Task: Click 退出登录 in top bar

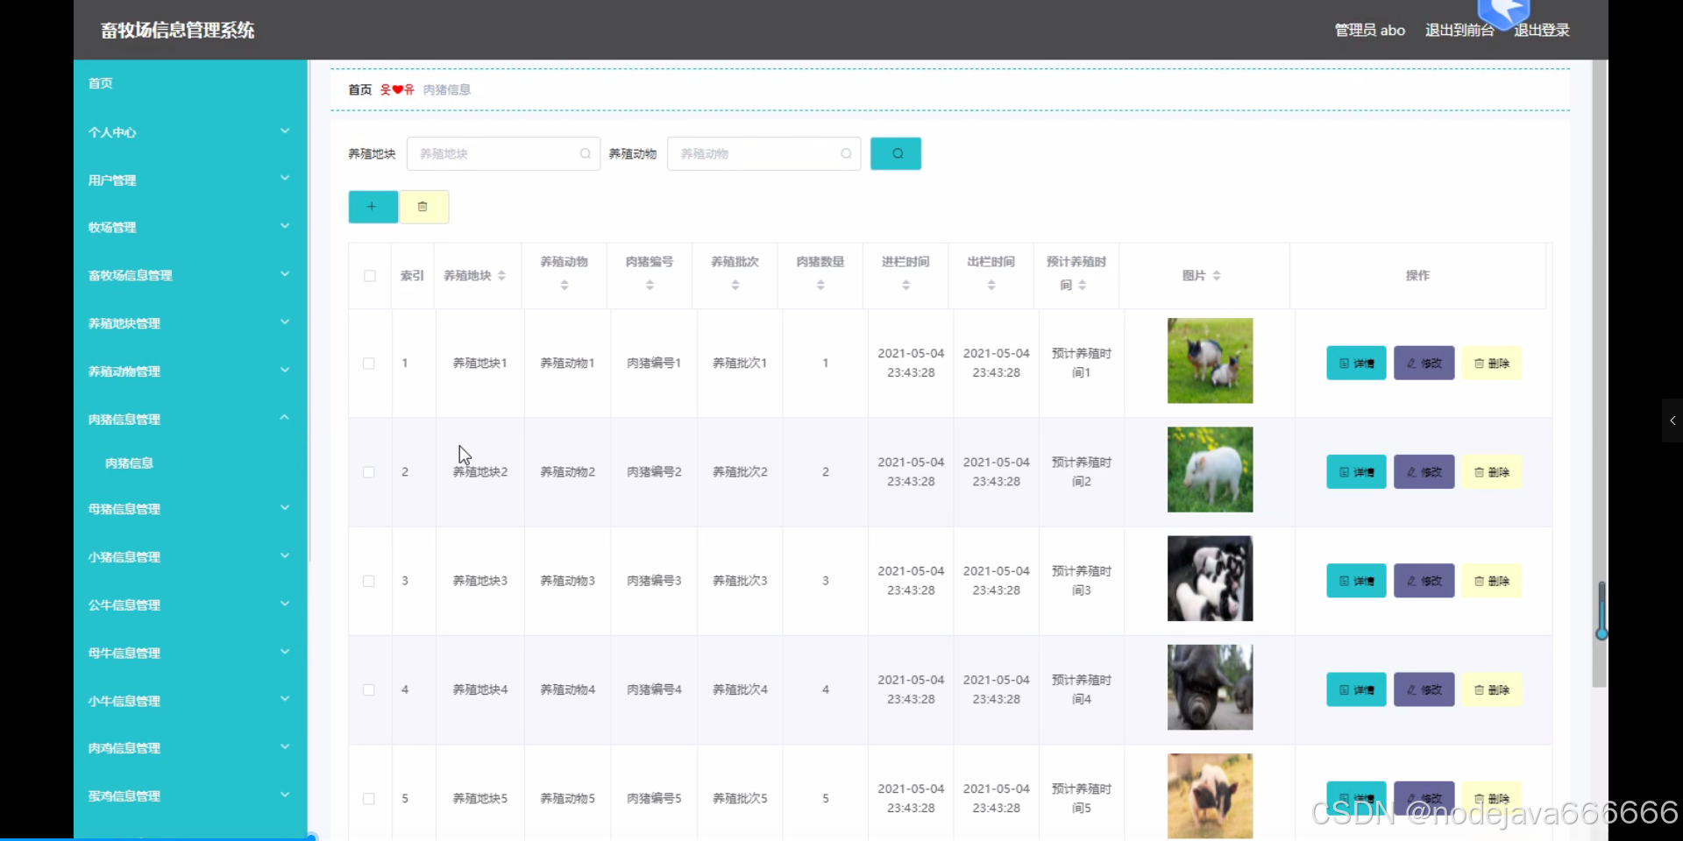Action: tap(1541, 31)
